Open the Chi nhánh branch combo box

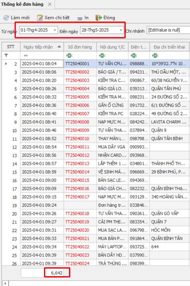click(168, 30)
